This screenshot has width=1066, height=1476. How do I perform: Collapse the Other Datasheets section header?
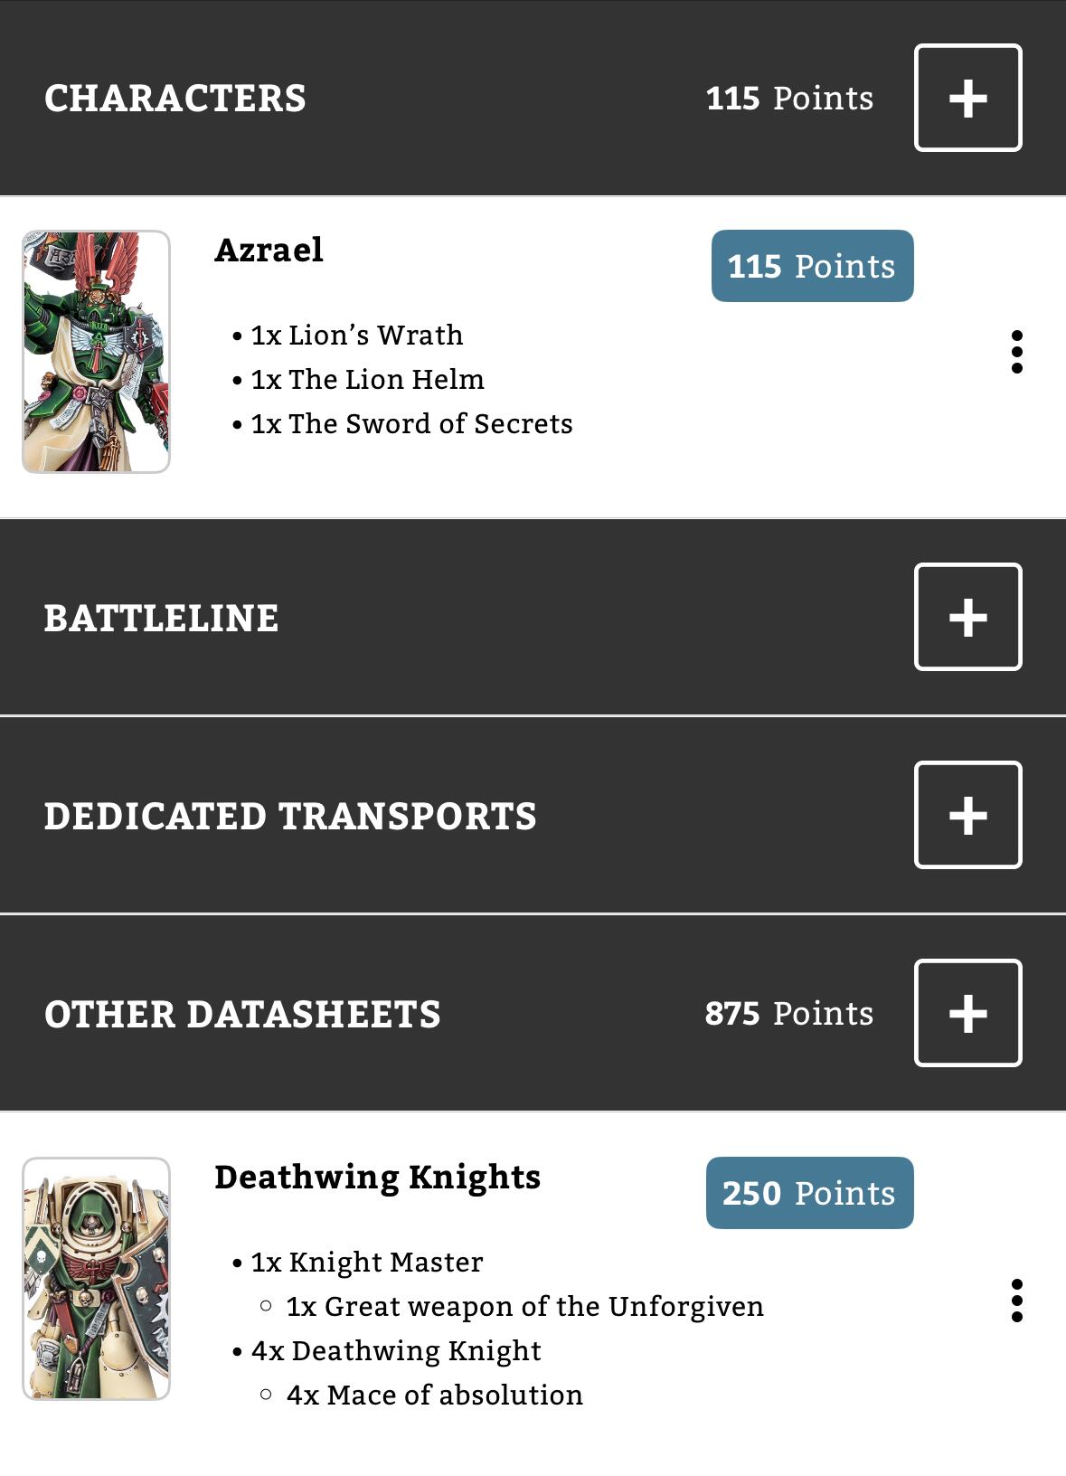tap(242, 1015)
